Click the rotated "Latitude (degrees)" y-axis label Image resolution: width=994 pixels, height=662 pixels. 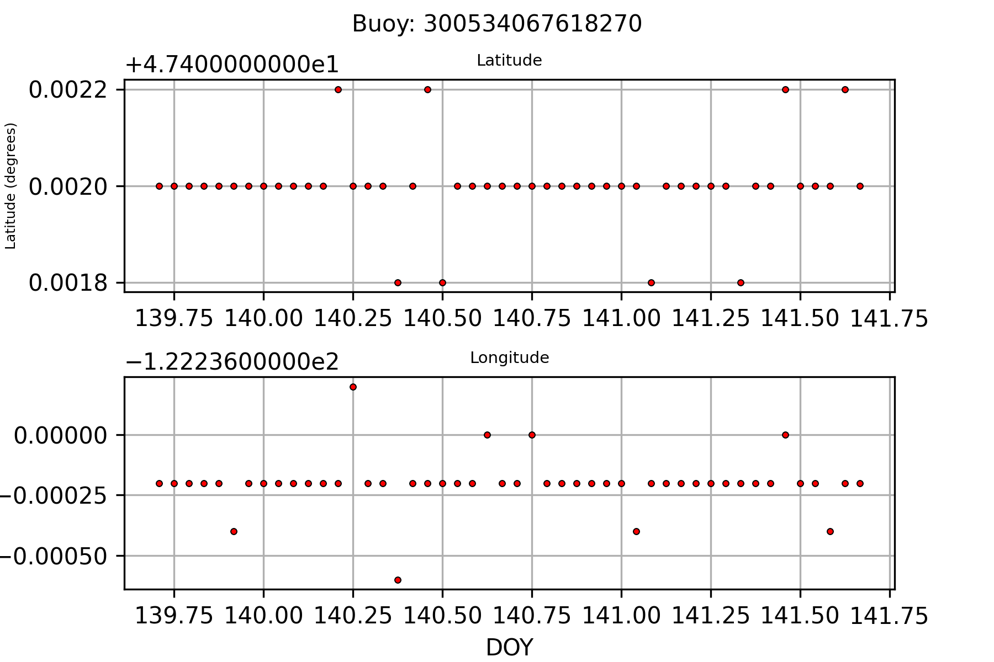pyautogui.click(x=11, y=186)
